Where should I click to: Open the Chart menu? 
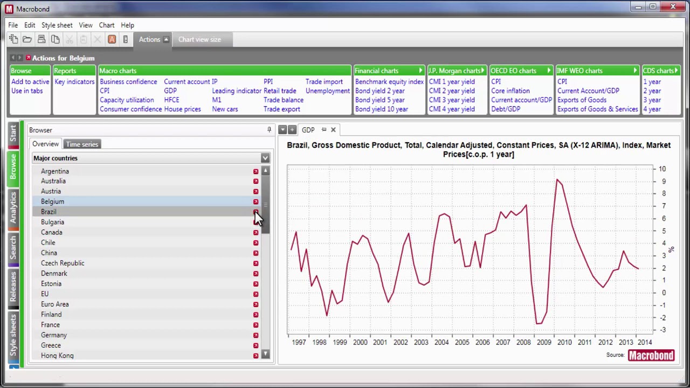[x=107, y=25]
